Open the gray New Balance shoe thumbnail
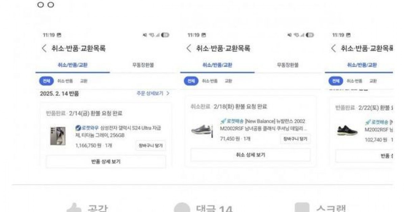 pyautogui.click(x=202, y=130)
